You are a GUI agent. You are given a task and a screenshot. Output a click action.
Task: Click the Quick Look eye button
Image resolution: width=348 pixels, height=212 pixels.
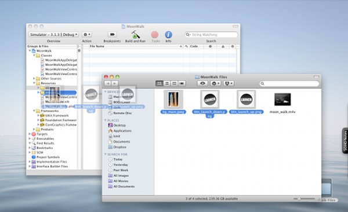click(x=202, y=83)
